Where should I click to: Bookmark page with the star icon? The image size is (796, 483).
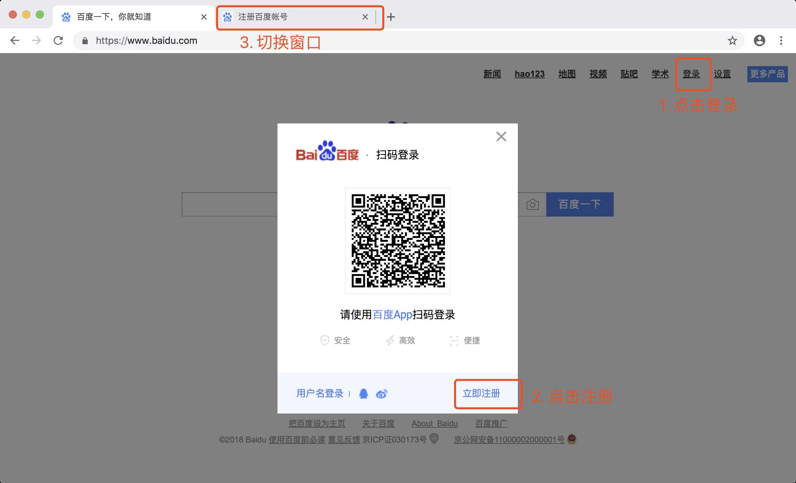coord(732,41)
